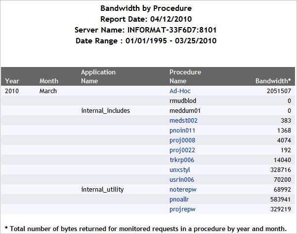Click the Procedure Name column header
Viewport: 297px width, 234px height.
click(x=185, y=76)
